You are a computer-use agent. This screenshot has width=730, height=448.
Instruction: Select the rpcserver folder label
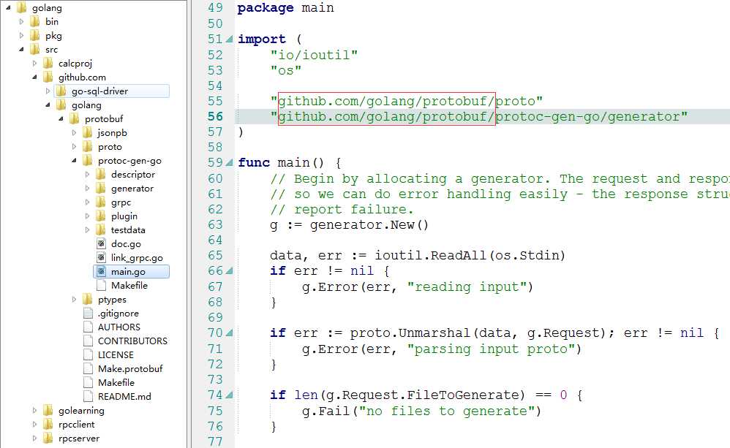click(79, 438)
